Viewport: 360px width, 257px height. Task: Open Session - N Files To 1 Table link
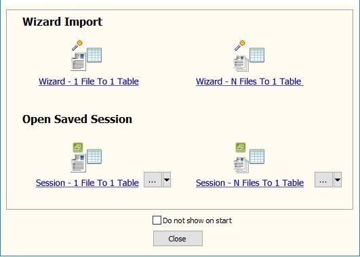point(249,183)
